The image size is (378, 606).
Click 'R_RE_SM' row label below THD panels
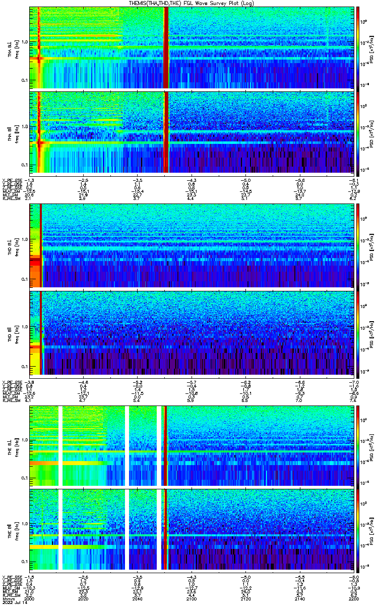12,401
